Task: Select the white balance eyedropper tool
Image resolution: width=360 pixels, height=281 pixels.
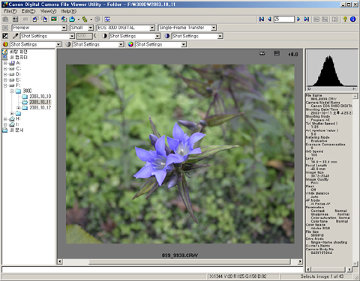Action: pyautogui.click(x=16, y=36)
